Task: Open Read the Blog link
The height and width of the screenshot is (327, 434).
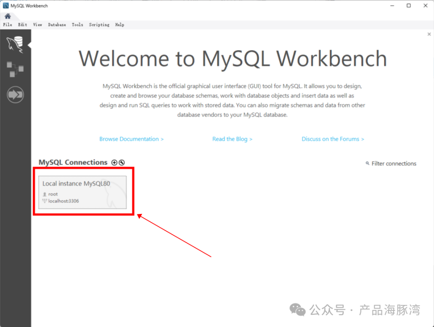Action: [x=232, y=139]
